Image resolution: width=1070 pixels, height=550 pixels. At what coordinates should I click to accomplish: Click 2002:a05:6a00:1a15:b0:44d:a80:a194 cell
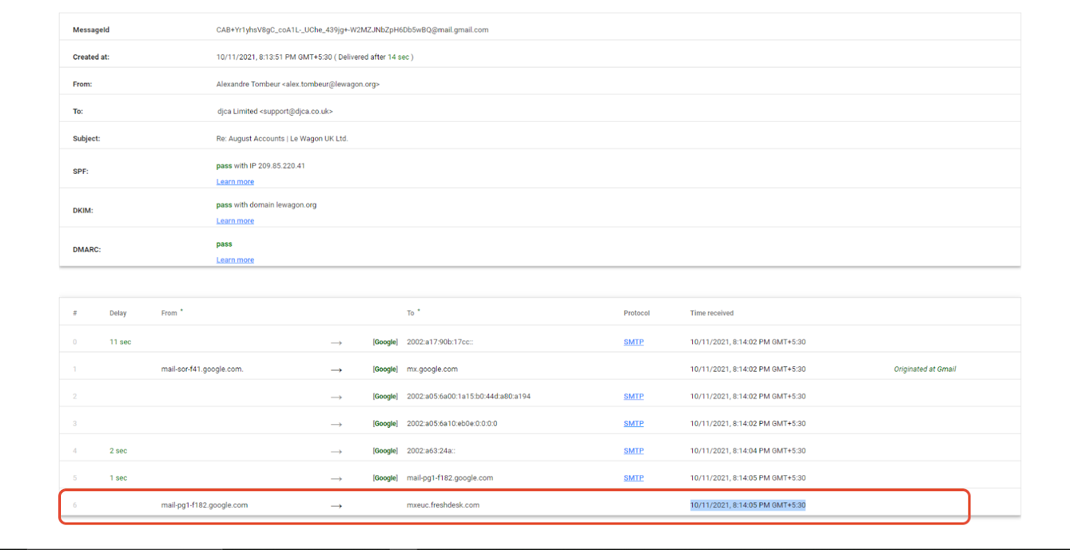click(x=469, y=396)
